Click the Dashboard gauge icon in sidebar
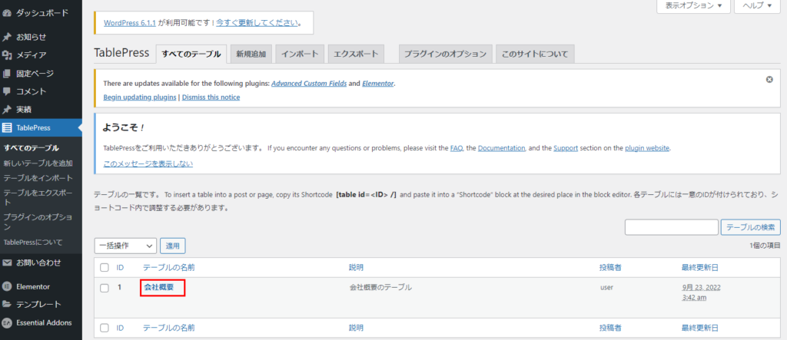Screen dimensions: 787x340 tap(7, 13)
